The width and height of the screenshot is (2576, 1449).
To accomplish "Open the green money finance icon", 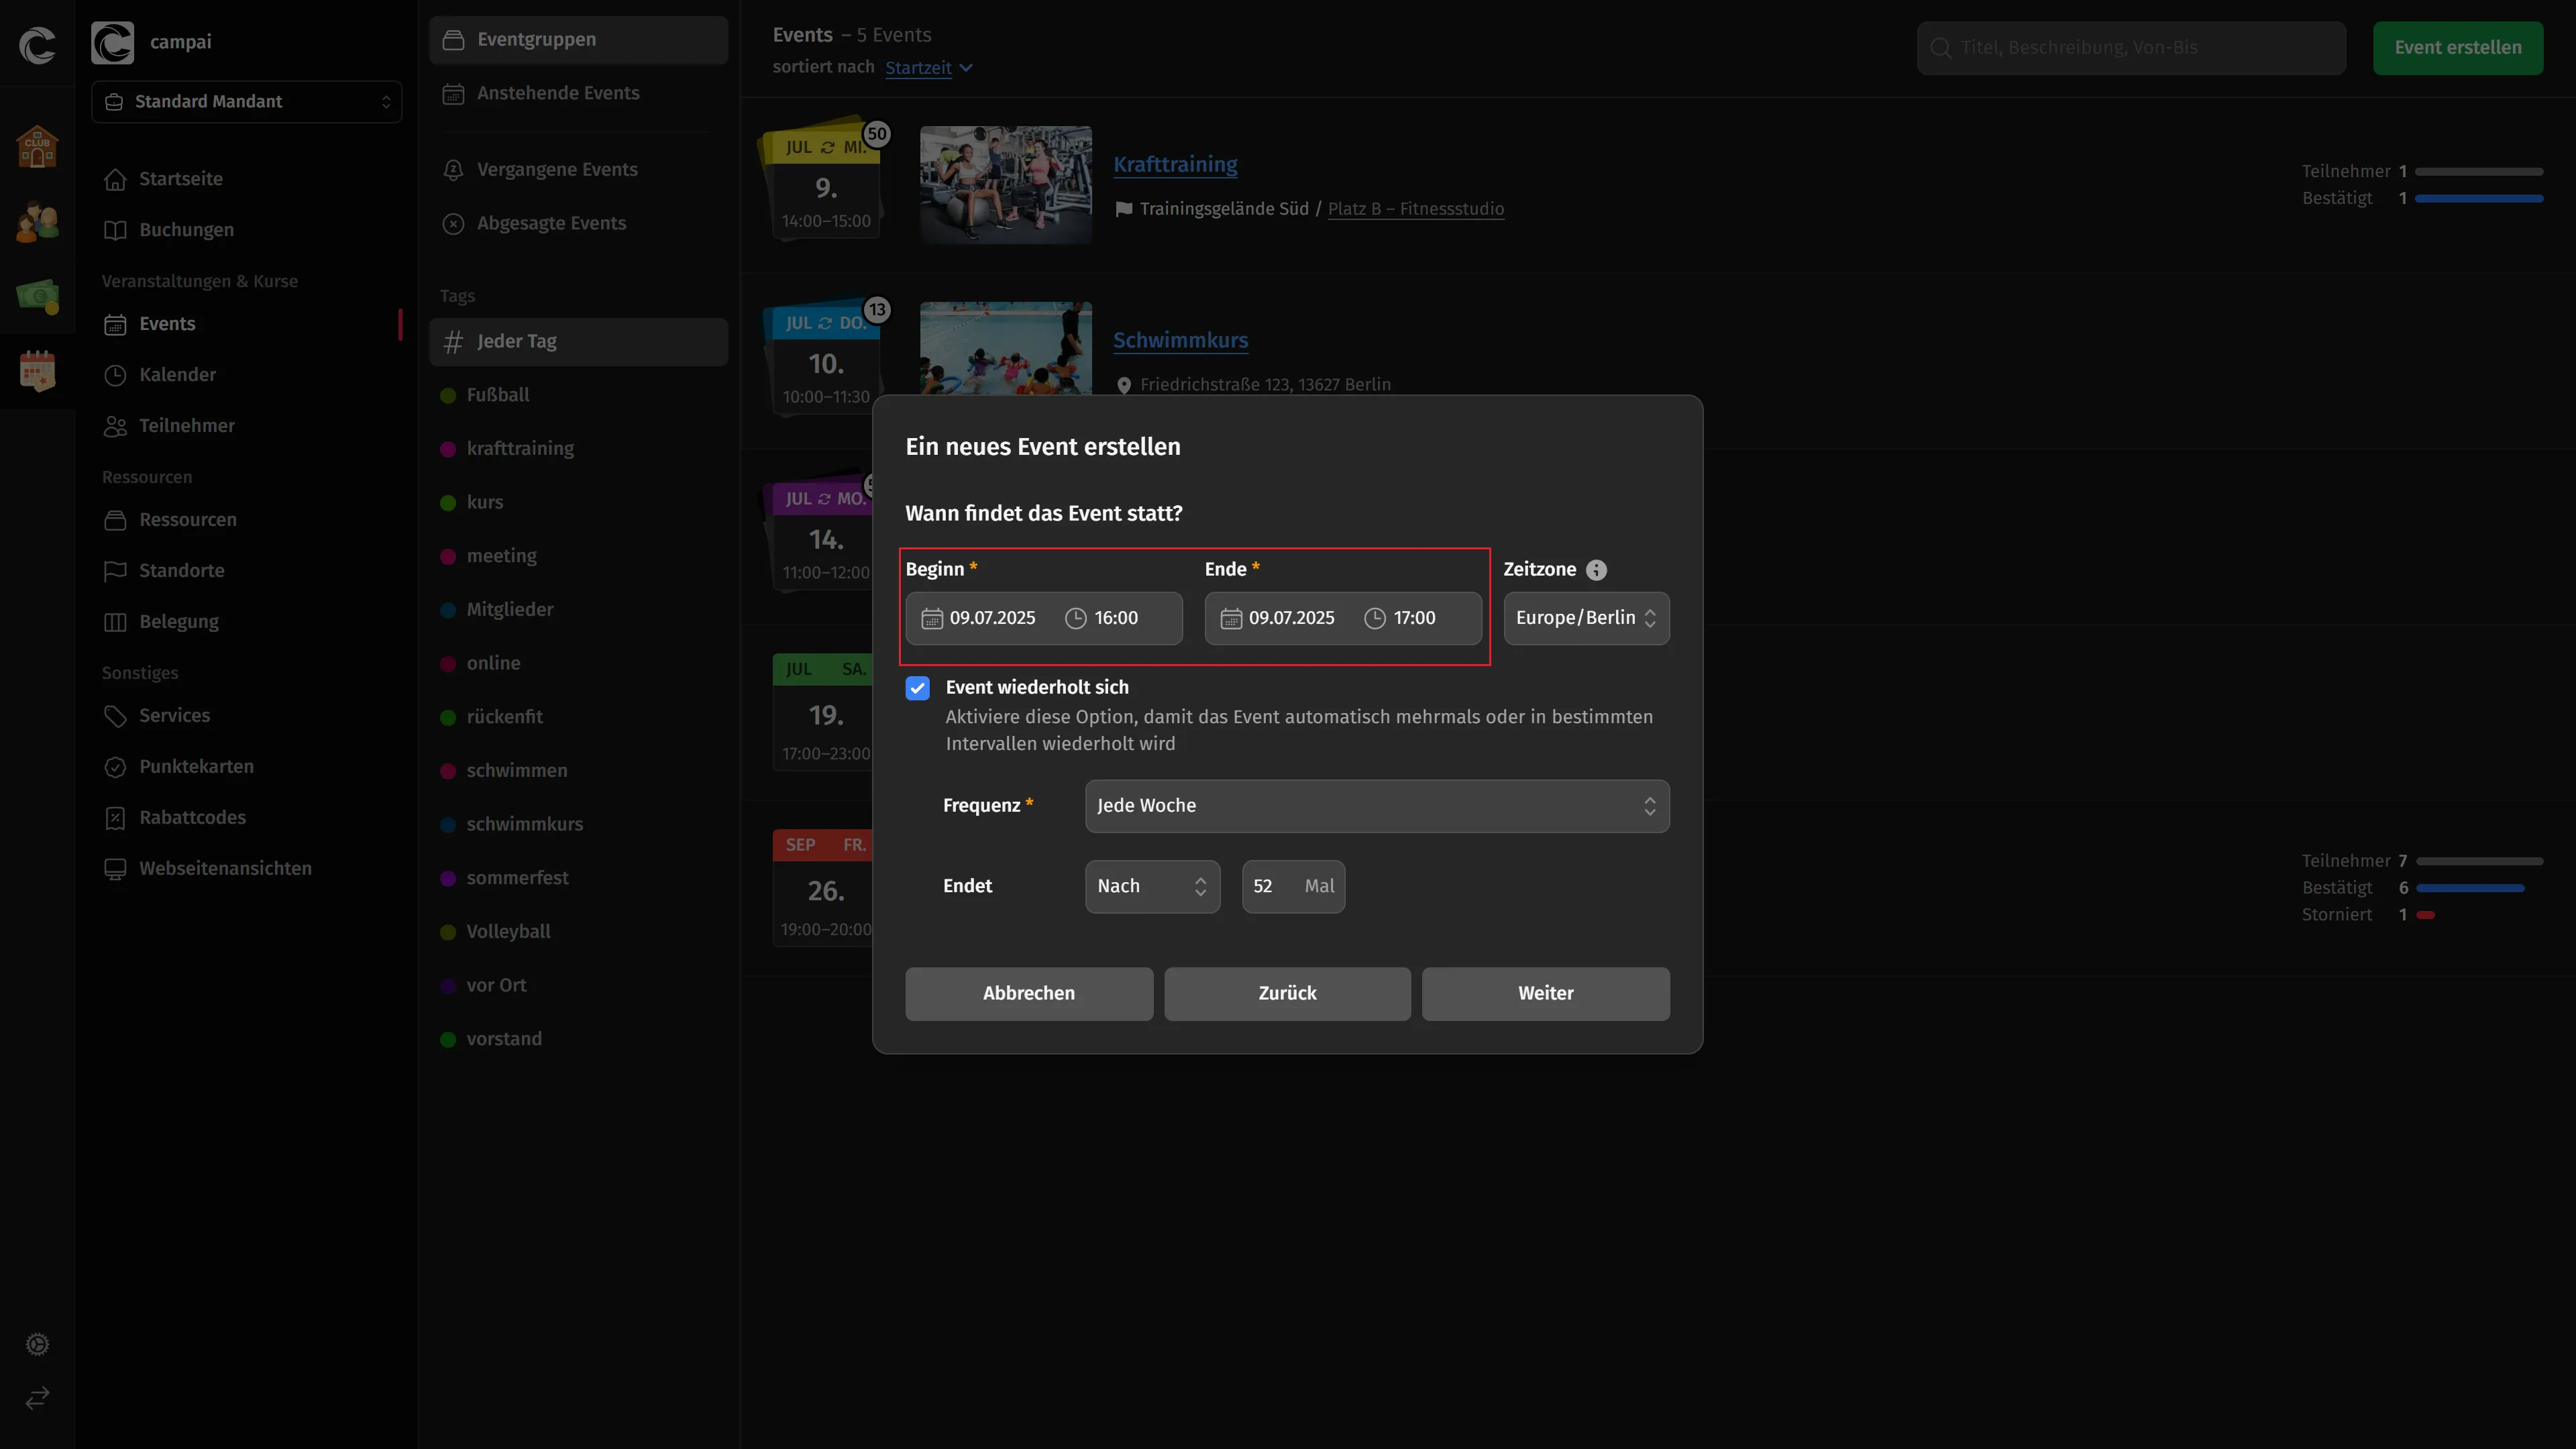I will (x=37, y=295).
